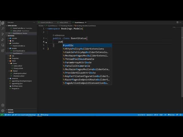Viewport: 183px width, 137px height.
Task: Open appsettings.Development.json file
Action: (22, 81)
